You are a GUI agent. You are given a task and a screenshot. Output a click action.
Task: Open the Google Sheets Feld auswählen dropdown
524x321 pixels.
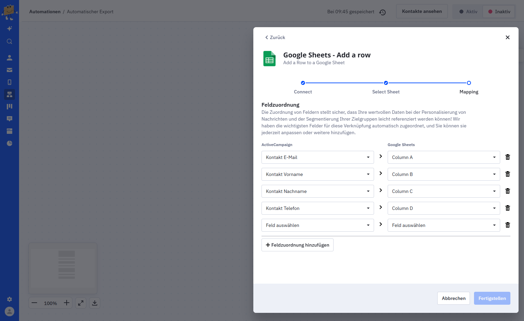pyautogui.click(x=444, y=225)
